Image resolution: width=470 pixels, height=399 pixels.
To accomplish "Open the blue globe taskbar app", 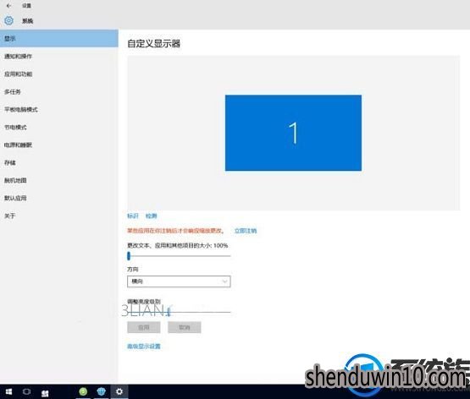I will 102,391.
